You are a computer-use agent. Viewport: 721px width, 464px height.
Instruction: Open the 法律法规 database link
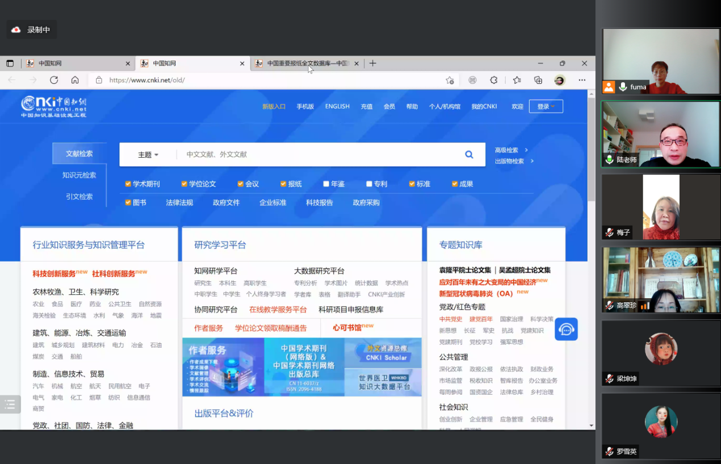[180, 203]
